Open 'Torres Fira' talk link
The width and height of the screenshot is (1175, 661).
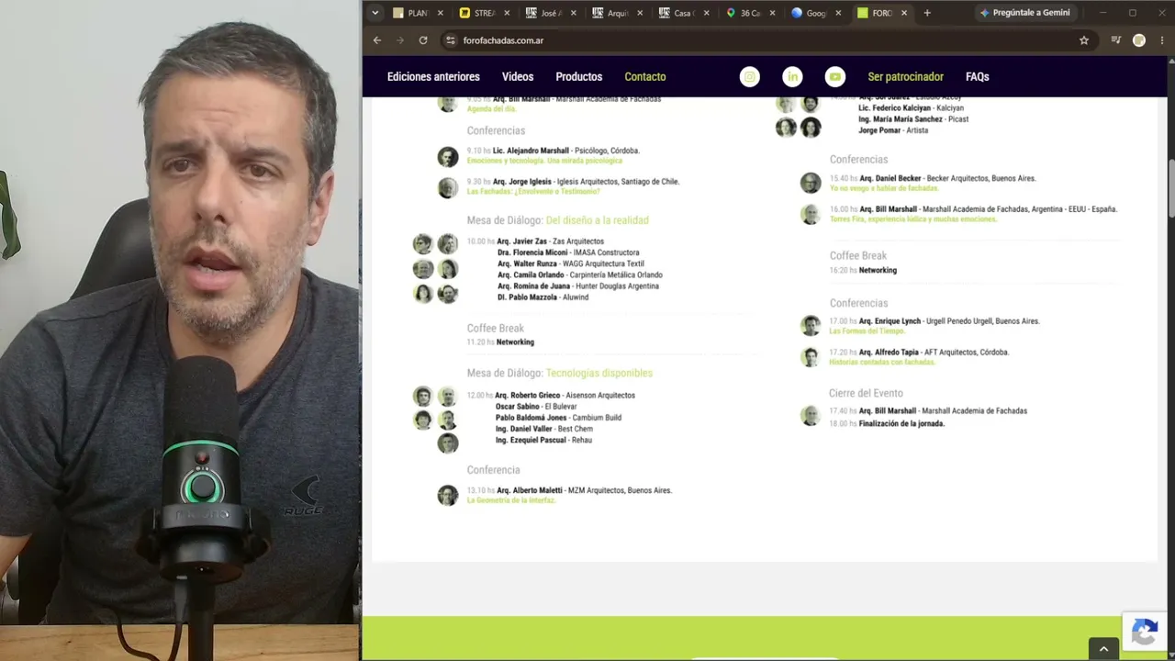click(913, 219)
